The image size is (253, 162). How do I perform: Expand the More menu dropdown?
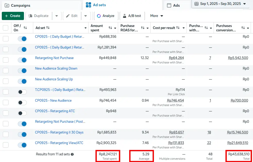156,16
